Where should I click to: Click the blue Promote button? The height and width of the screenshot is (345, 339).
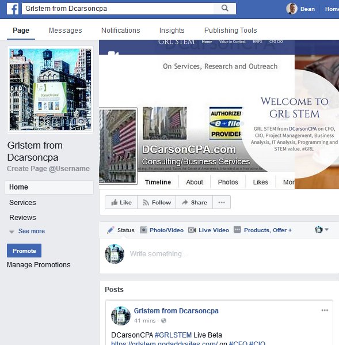(24, 251)
